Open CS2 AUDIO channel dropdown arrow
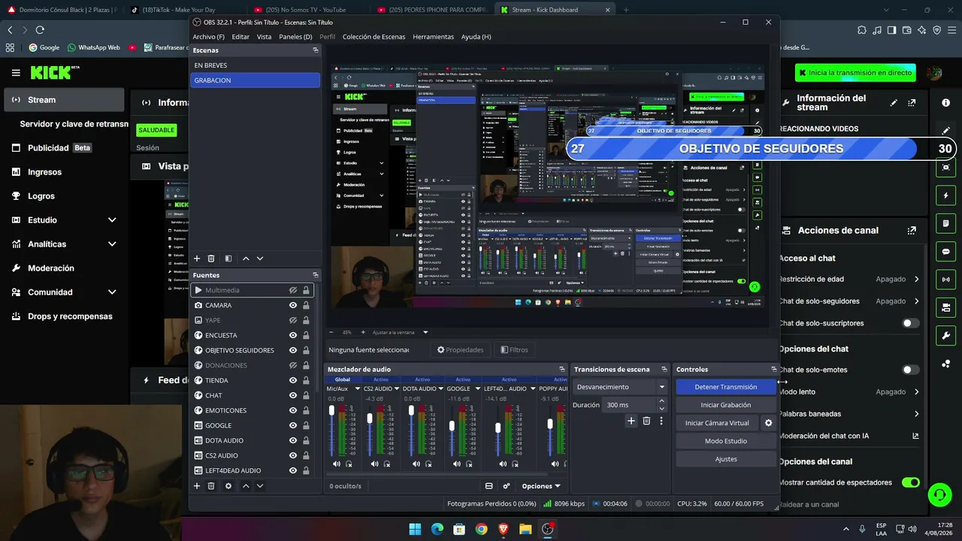The width and height of the screenshot is (962, 541). [x=398, y=388]
